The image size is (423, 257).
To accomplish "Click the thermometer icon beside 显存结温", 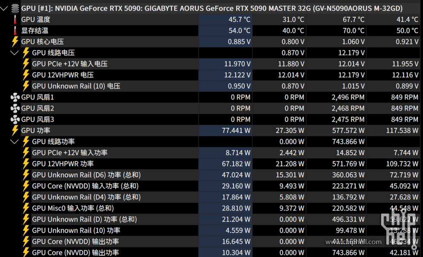I will coord(15,31).
